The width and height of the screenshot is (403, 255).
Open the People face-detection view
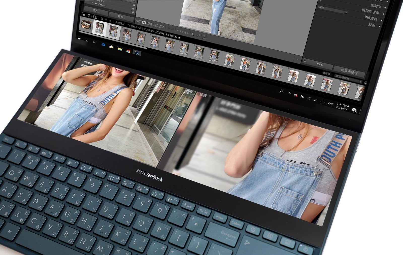[161, 27]
